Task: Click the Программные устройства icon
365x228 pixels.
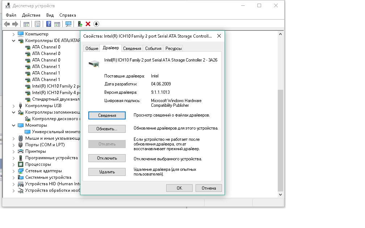Action: click(21, 158)
